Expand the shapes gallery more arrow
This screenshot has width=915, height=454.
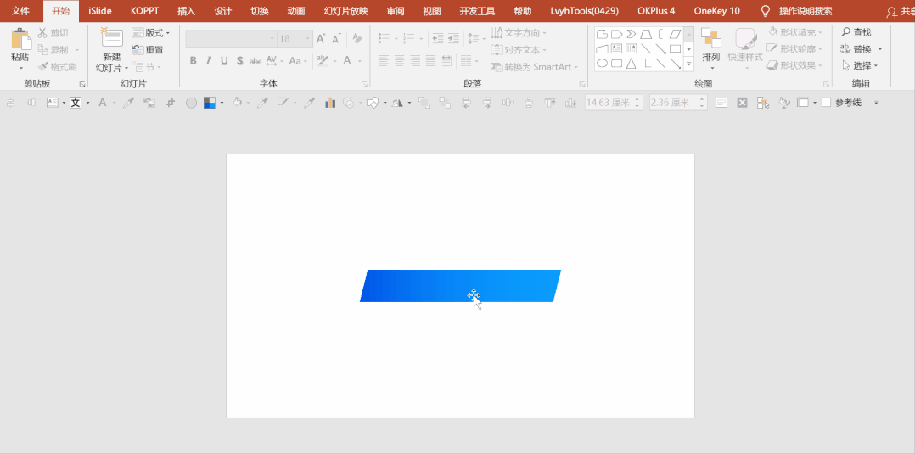pos(688,63)
